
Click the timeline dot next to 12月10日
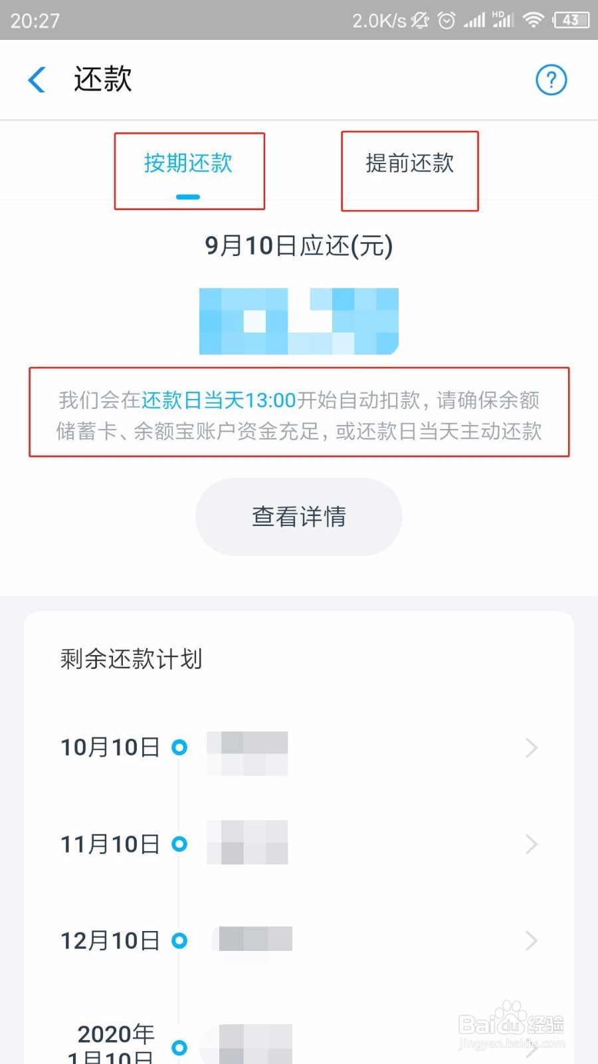[x=179, y=940]
